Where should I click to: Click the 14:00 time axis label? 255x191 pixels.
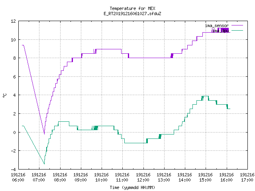(184, 180)
